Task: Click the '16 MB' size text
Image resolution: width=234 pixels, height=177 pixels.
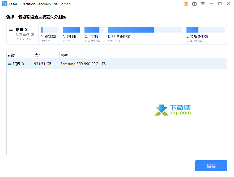Action: [68, 41]
